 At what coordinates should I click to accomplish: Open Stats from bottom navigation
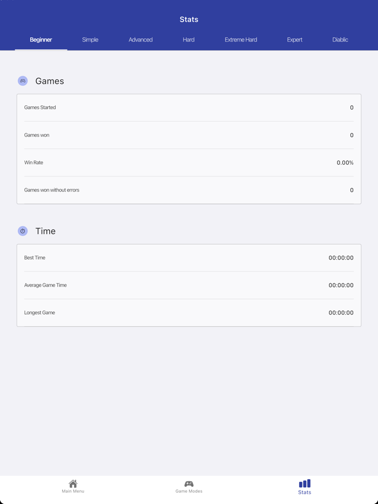[x=304, y=486]
